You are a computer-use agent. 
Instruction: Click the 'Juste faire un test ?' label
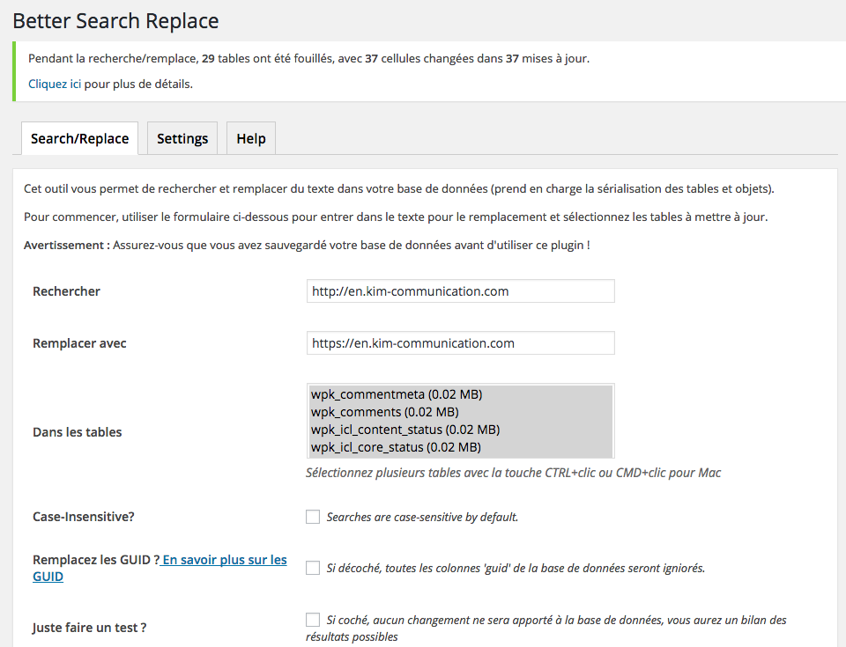pos(89,628)
